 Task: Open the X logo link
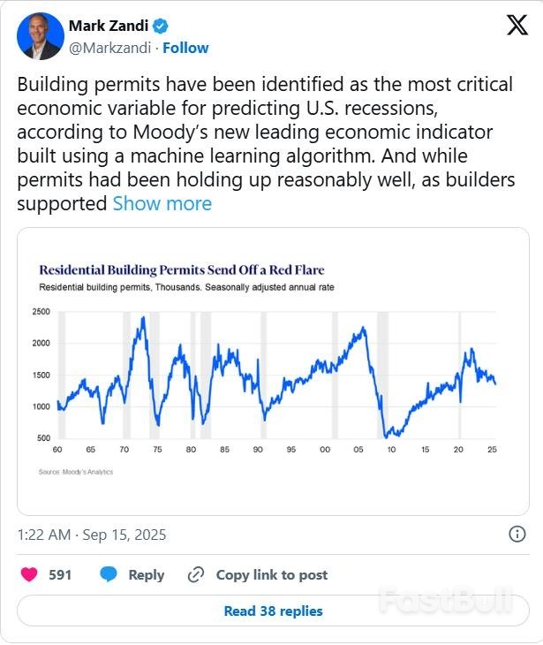pos(517,27)
